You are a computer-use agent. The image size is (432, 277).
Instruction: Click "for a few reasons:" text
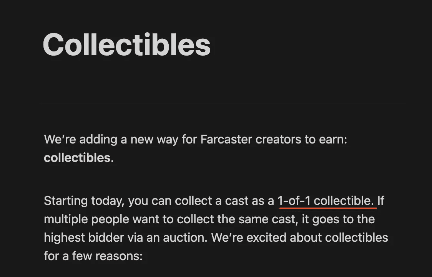[93, 256]
